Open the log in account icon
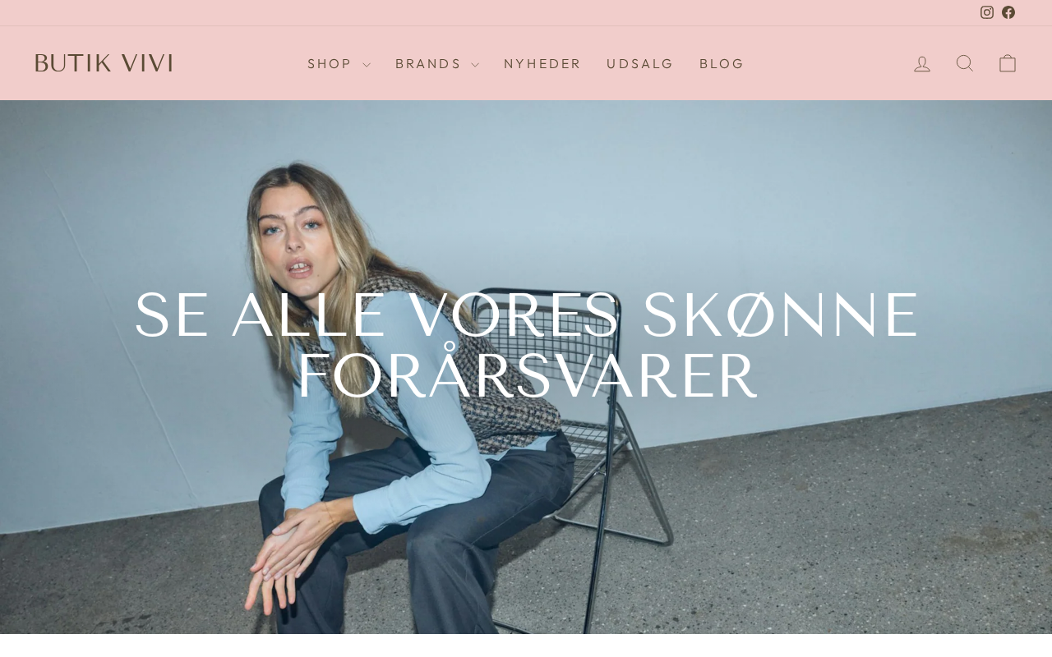 pyautogui.click(x=922, y=63)
